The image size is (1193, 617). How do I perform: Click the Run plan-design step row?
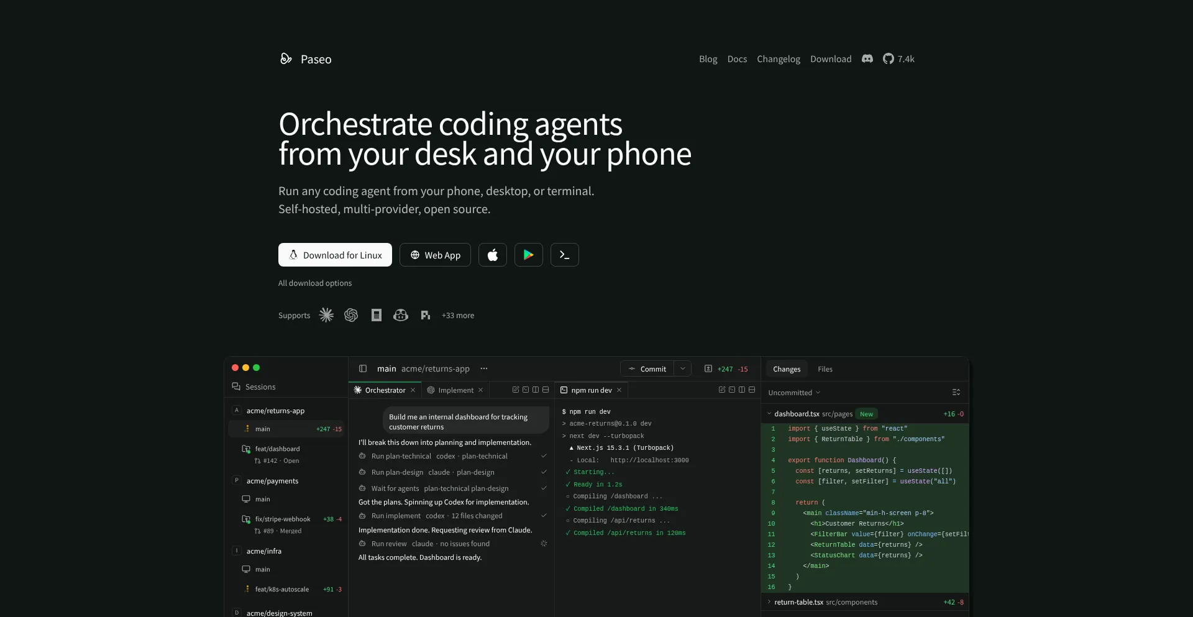tap(453, 472)
